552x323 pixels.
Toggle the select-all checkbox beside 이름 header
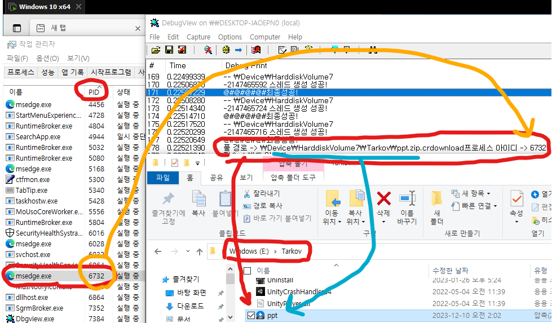point(248,271)
